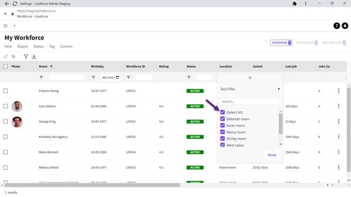This screenshot has width=351, height=197.
Task: Expand the Text Filter submenu arrow
Action: point(279,89)
